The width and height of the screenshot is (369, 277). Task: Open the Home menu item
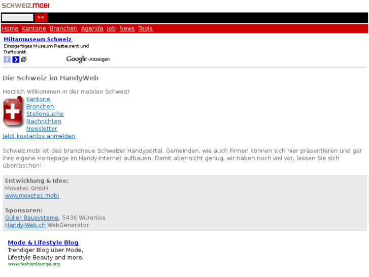(10, 28)
